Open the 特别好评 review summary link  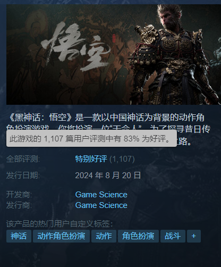click(x=91, y=159)
